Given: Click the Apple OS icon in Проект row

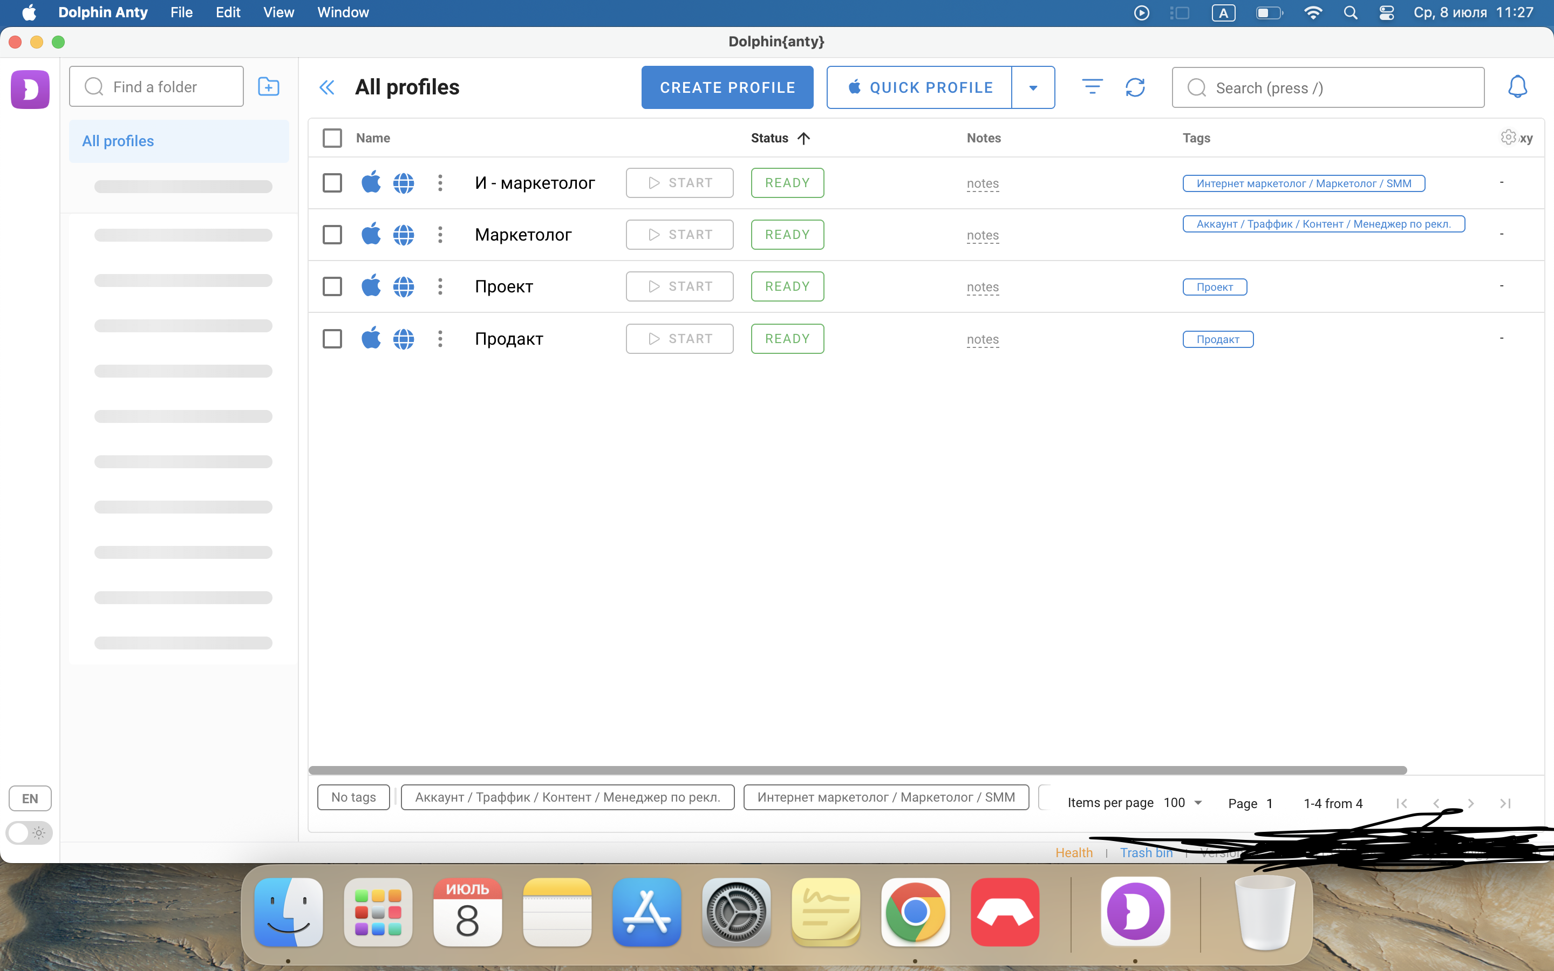Looking at the screenshot, I should [371, 285].
